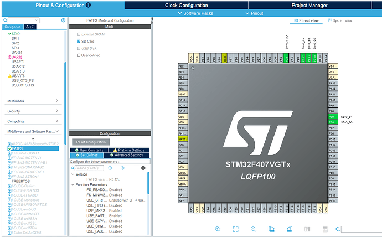
Task: Click the info icon next to Pinout & Configuration
Action: (x=89, y=5)
